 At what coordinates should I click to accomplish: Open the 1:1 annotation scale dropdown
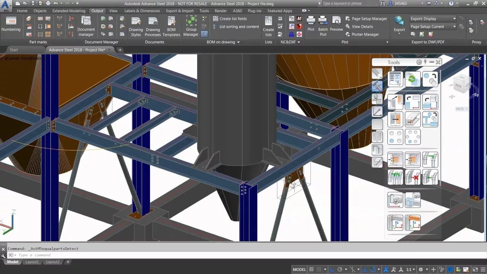[410, 269]
